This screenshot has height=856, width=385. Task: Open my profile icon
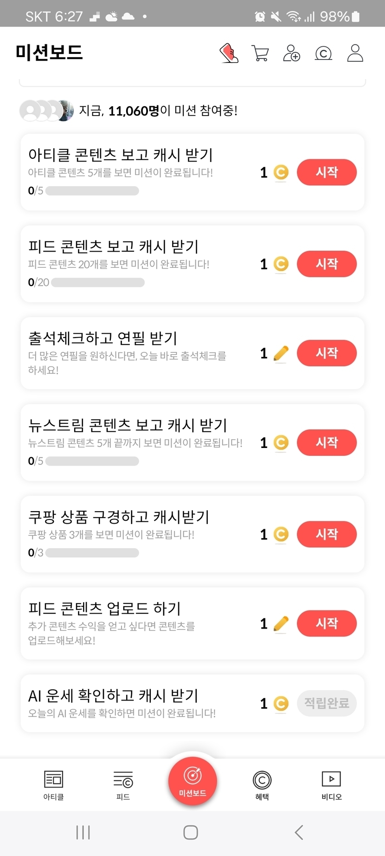pos(355,53)
